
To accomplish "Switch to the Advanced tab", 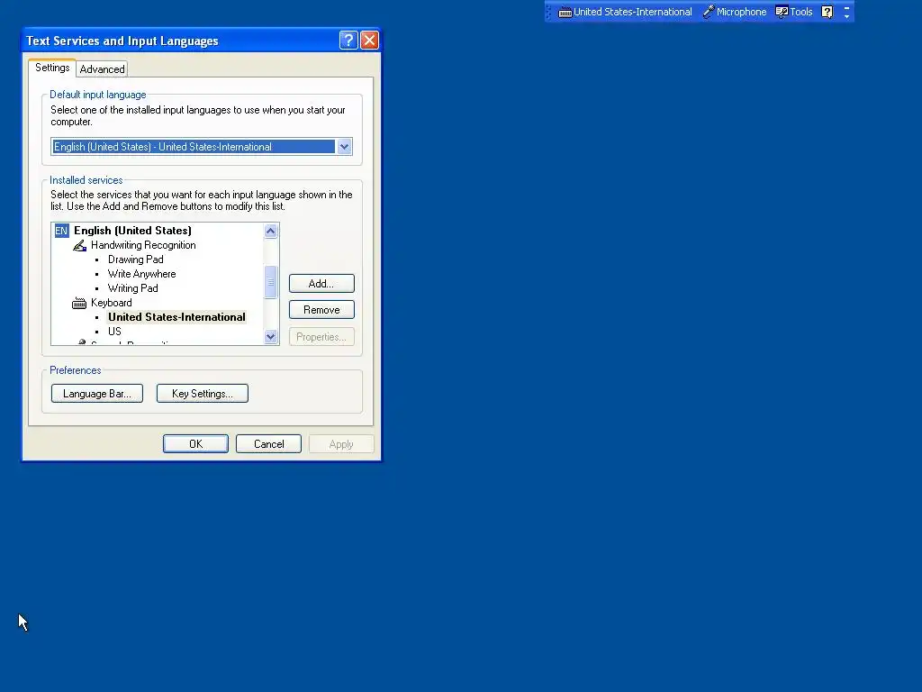I will pyautogui.click(x=103, y=69).
